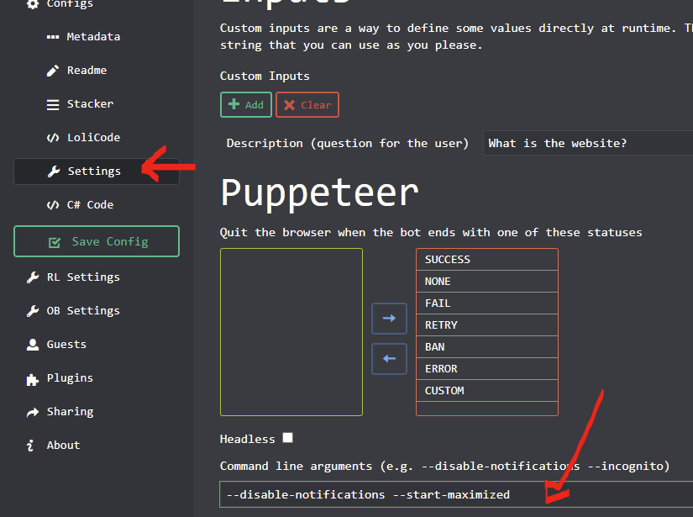Select FAIL in the status list
This screenshot has height=517, width=693.
[487, 303]
